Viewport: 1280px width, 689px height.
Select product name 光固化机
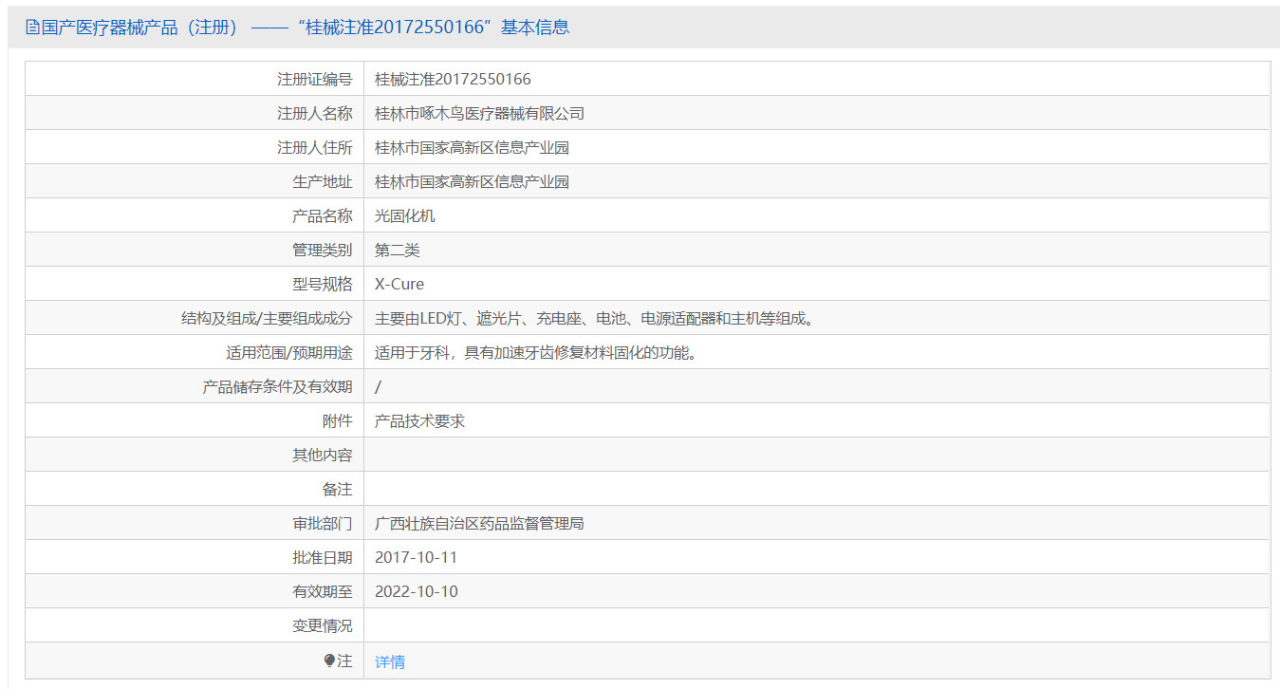pyautogui.click(x=405, y=215)
